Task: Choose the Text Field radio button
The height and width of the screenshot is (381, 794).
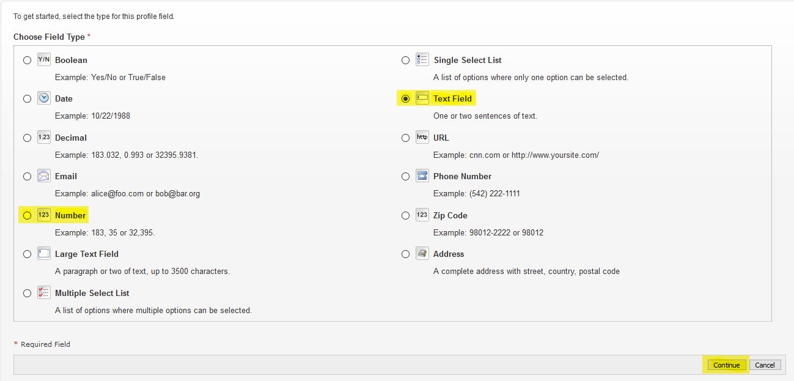Action: tap(405, 99)
